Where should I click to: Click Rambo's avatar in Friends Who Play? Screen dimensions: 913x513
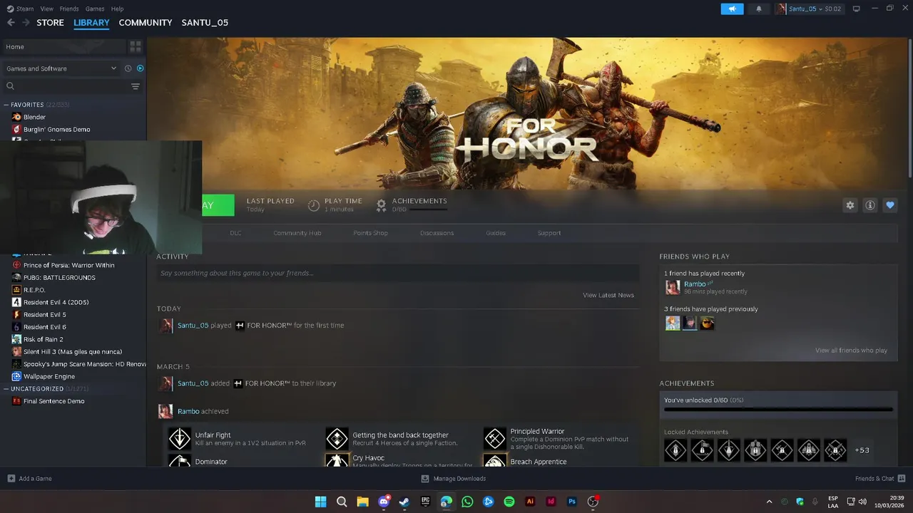click(673, 287)
